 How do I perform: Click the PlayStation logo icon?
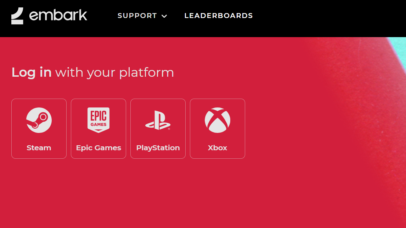tap(158, 120)
